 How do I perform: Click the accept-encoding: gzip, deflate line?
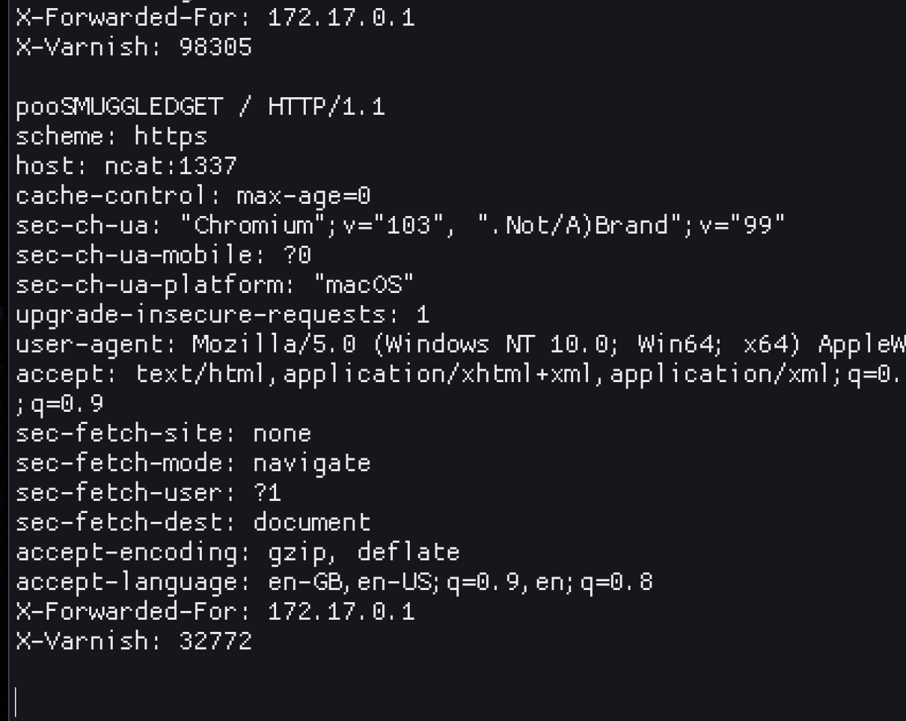pos(237,552)
